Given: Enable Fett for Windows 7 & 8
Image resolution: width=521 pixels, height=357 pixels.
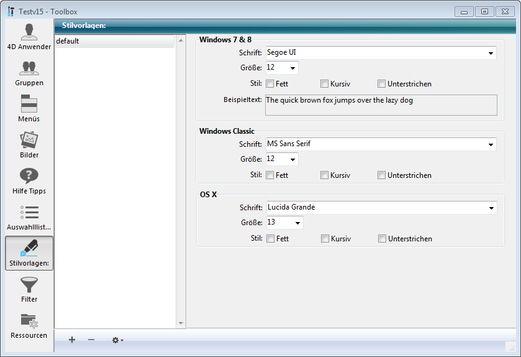Looking at the screenshot, I should pos(270,84).
